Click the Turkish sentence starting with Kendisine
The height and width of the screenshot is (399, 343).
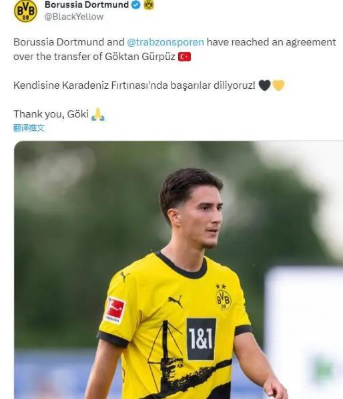[x=134, y=85]
